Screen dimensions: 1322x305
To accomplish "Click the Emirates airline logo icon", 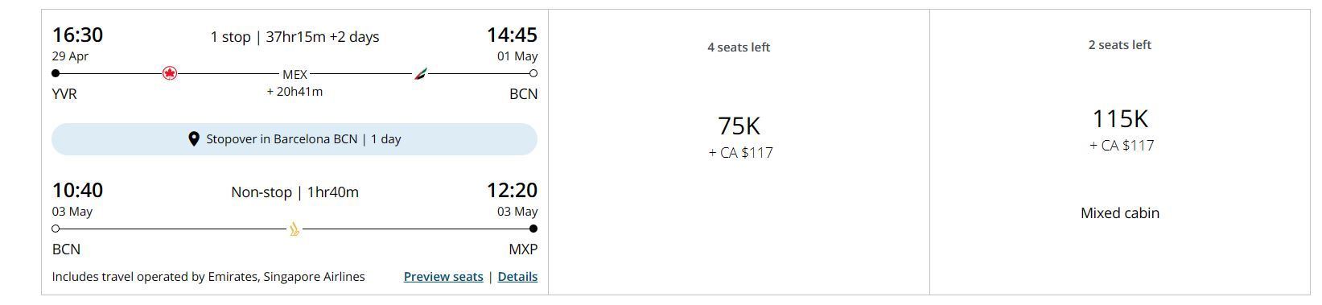I will pyautogui.click(x=420, y=74).
